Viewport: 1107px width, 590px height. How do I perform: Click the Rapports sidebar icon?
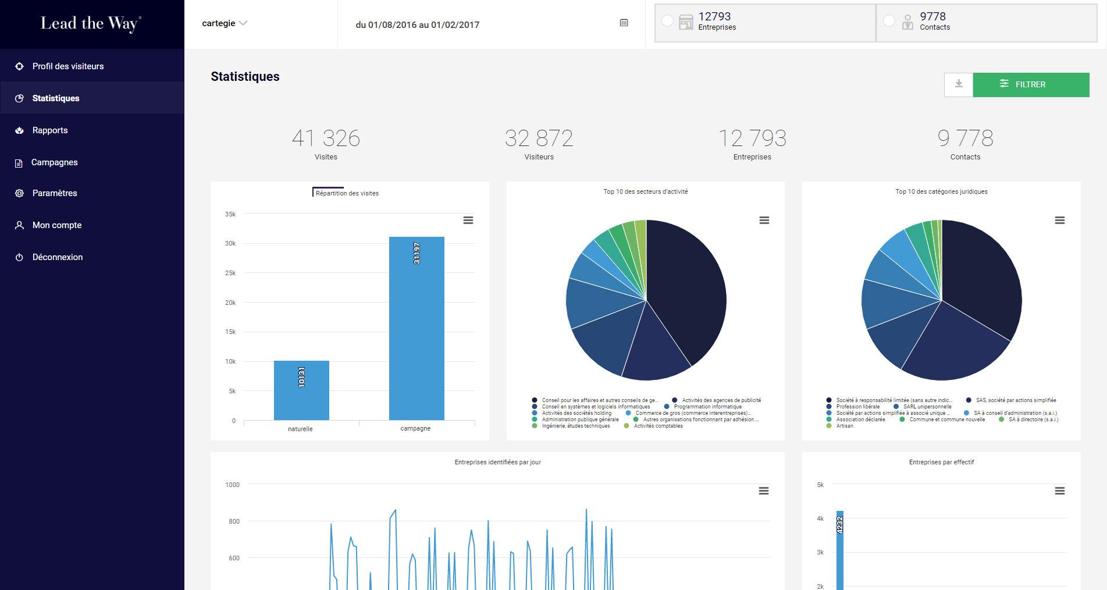click(19, 130)
